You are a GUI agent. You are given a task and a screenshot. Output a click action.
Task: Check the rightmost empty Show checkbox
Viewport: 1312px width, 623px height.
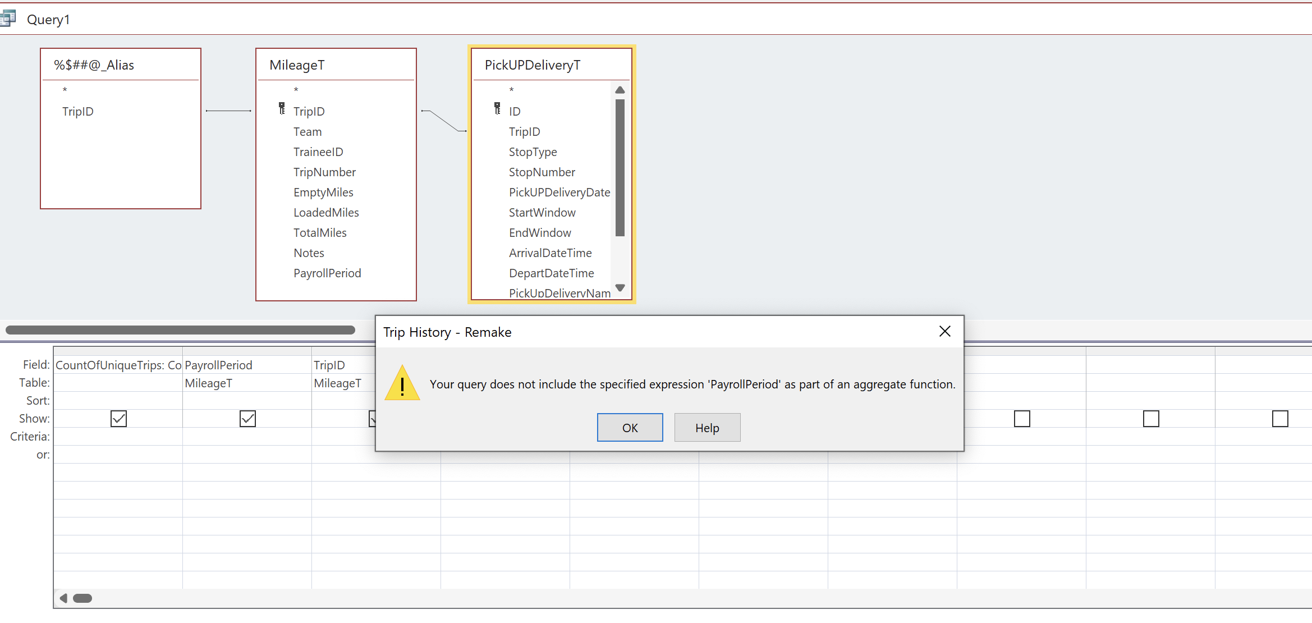(1280, 419)
